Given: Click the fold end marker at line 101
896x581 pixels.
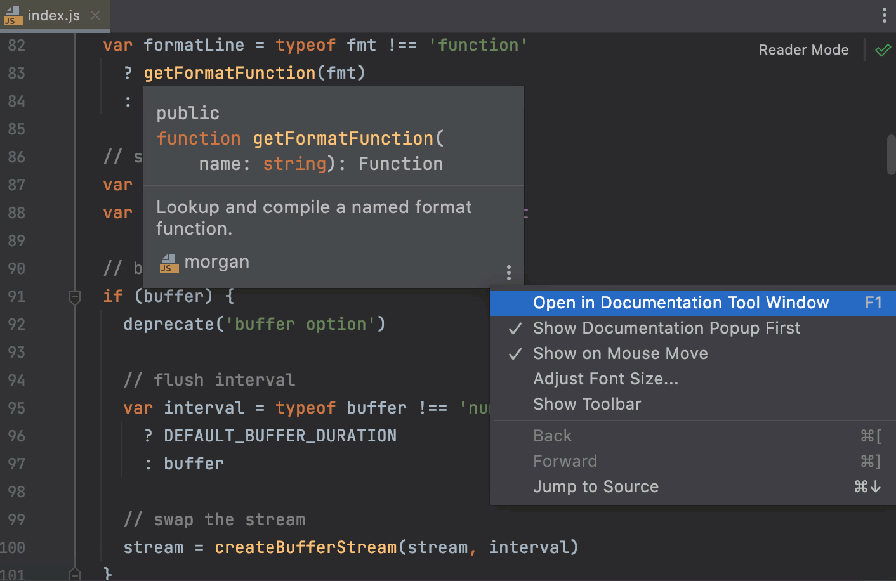Looking at the screenshot, I should (x=75, y=574).
